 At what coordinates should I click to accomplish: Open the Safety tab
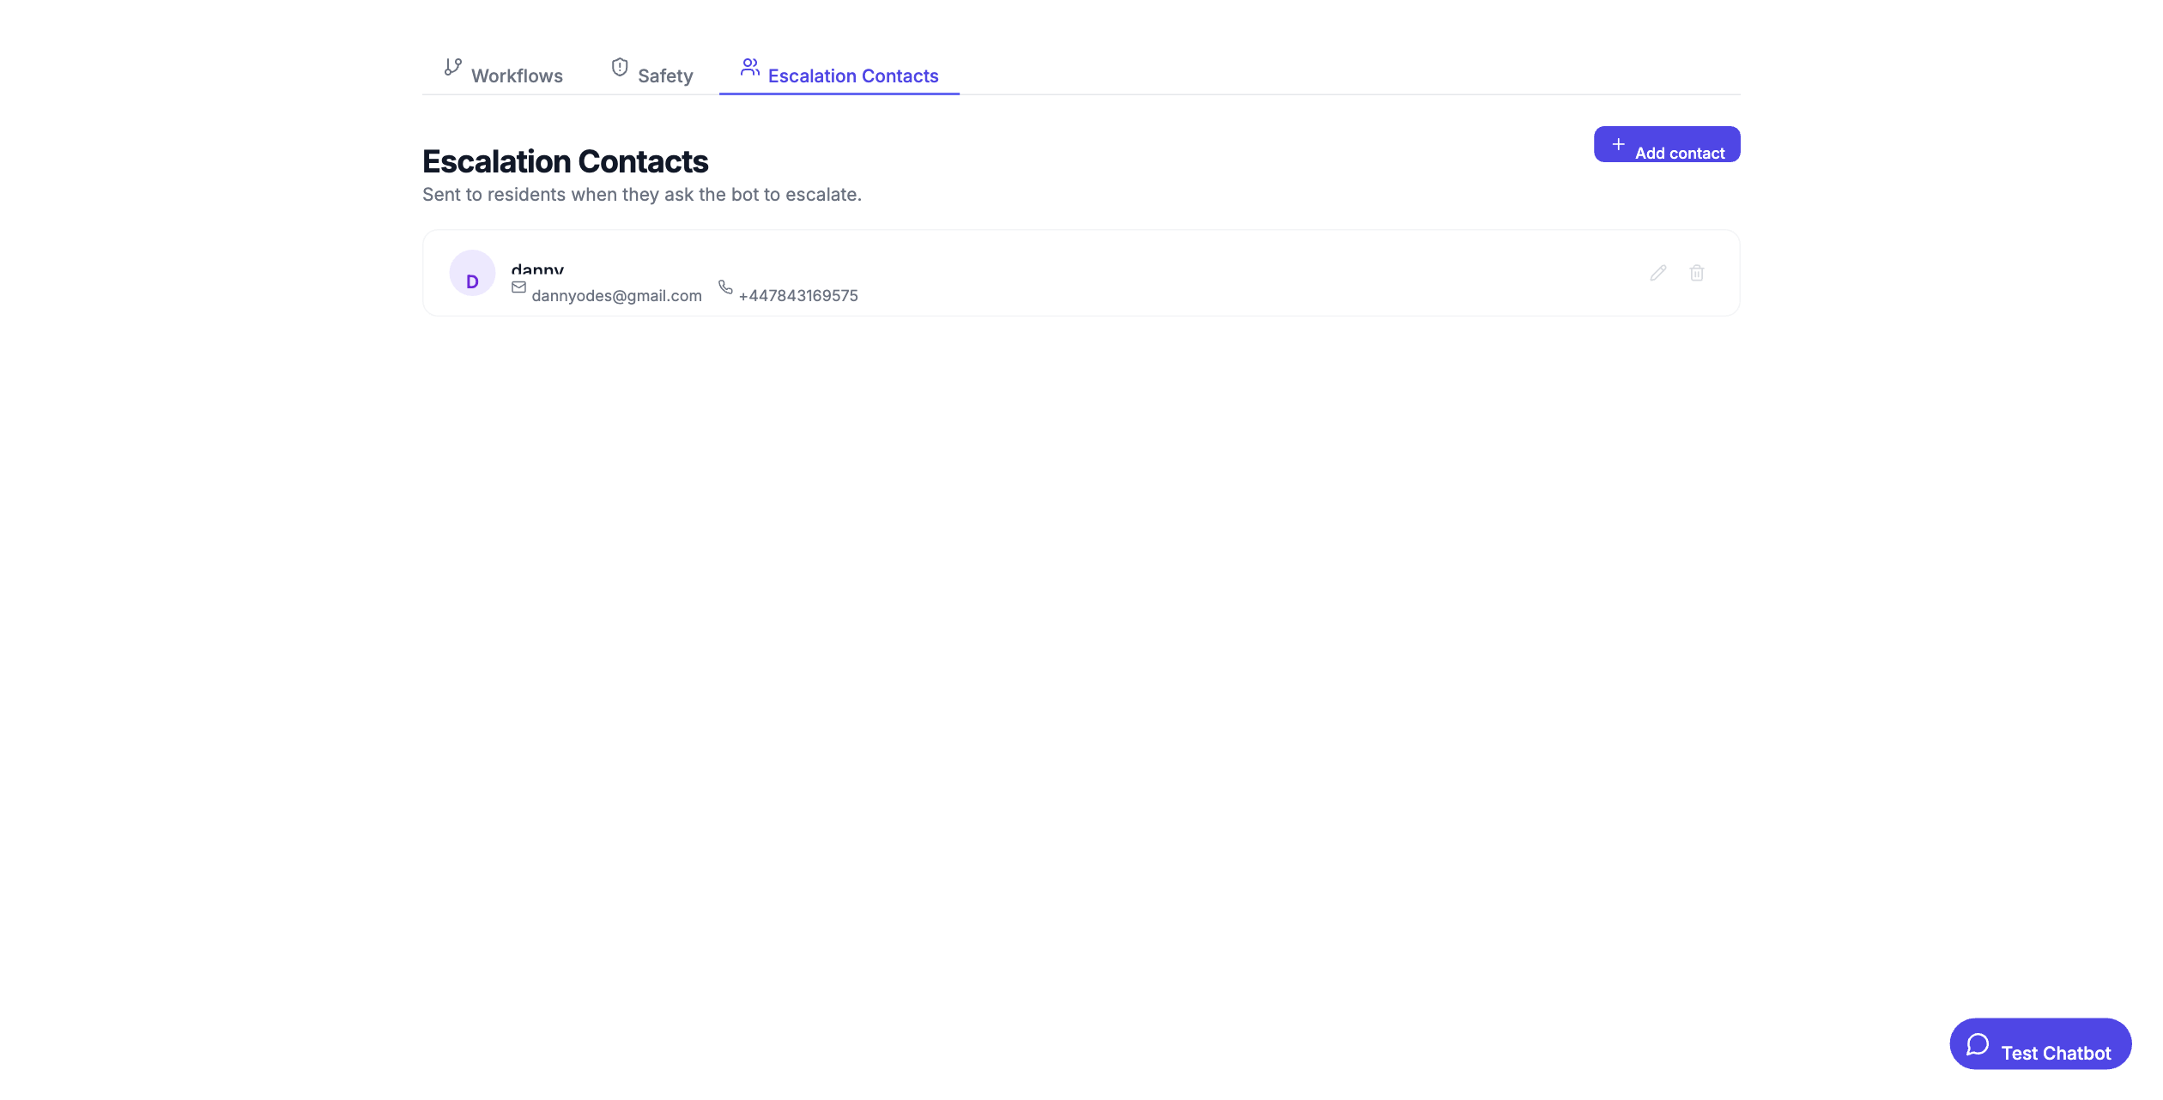664,76
